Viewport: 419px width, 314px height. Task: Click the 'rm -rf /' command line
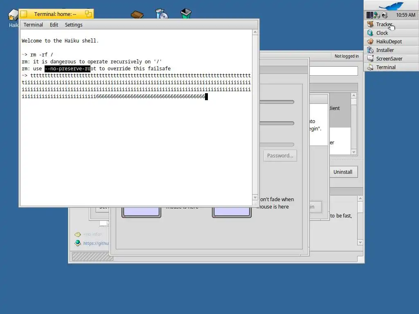coord(37,55)
